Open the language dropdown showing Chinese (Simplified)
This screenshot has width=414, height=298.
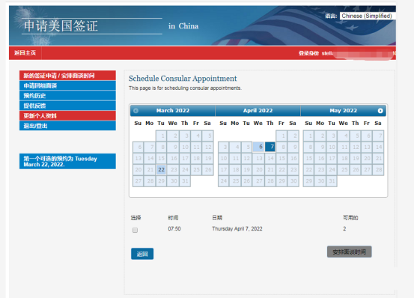point(368,16)
